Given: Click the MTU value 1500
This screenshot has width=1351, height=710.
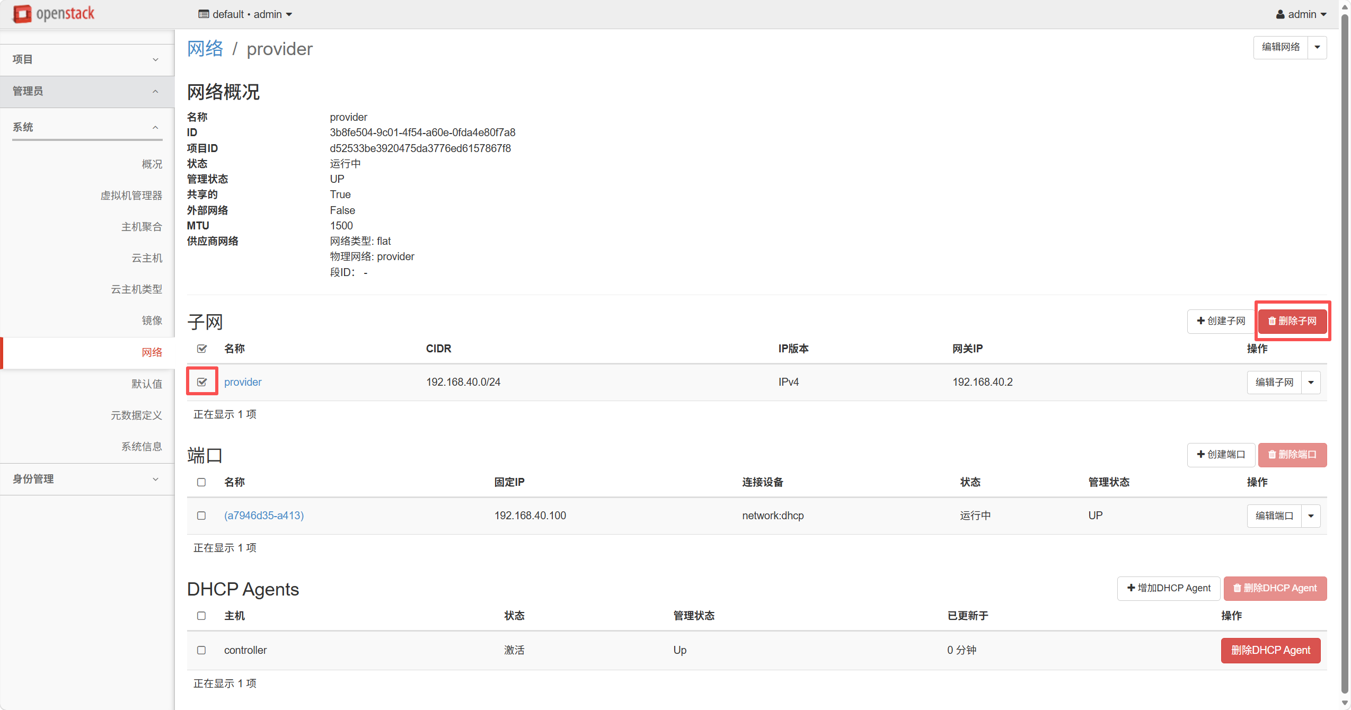Looking at the screenshot, I should coord(341,226).
